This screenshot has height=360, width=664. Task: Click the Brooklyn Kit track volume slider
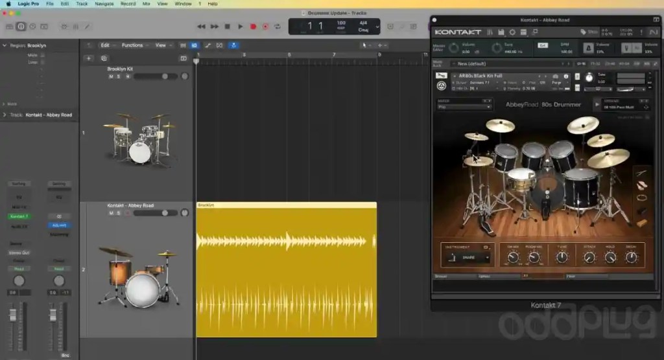tap(156, 76)
